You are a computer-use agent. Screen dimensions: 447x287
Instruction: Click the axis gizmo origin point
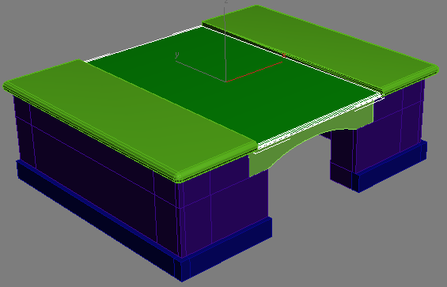click(x=226, y=81)
